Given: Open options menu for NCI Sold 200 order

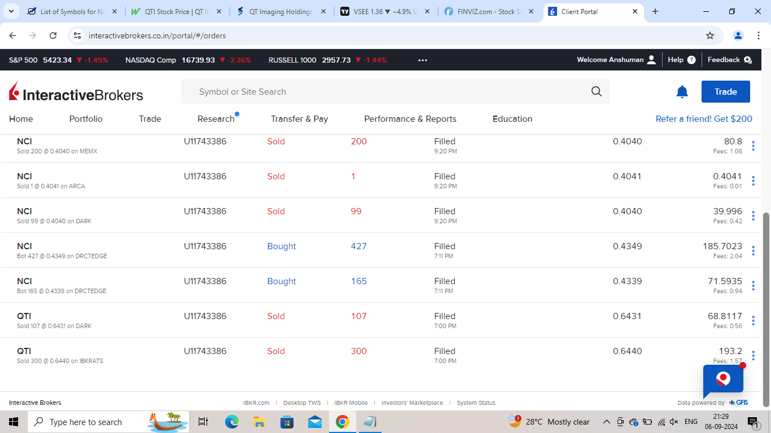Looking at the screenshot, I should pos(754,146).
